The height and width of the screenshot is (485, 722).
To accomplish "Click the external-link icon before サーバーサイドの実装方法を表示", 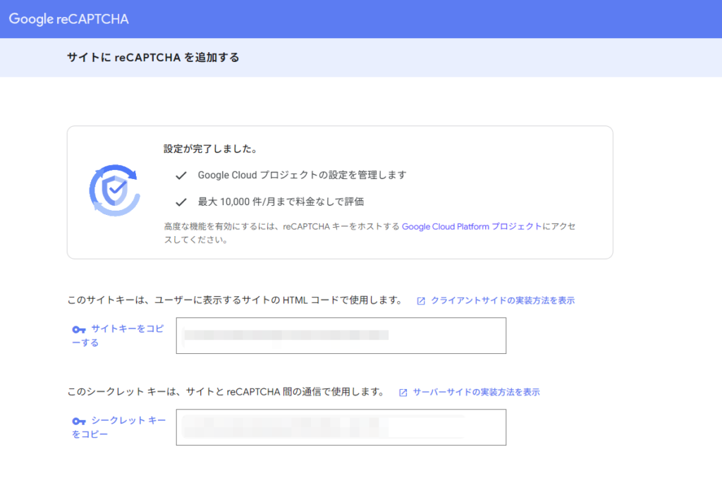I will point(403,393).
